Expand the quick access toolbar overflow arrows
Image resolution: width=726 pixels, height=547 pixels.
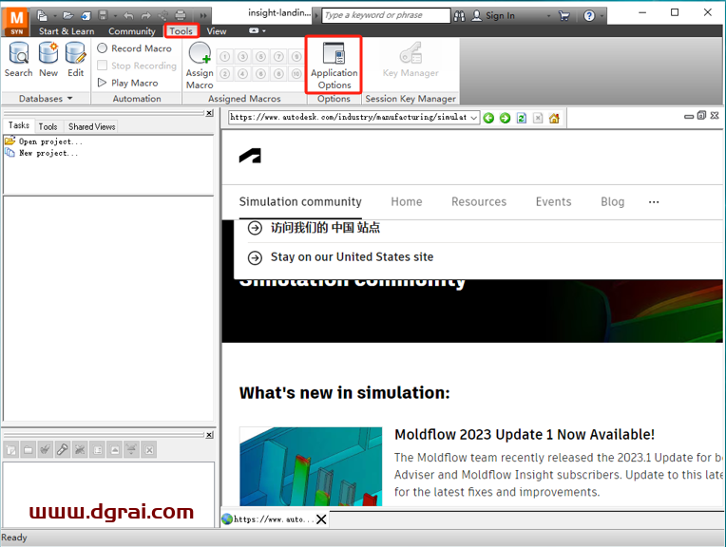[203, 16]
